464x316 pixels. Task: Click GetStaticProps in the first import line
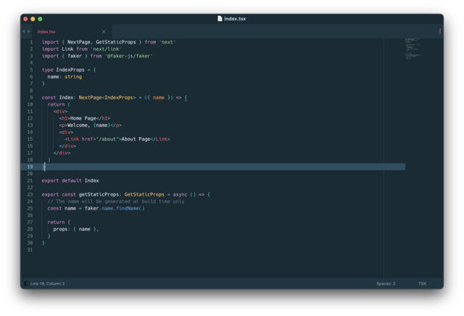coord(116,42)
